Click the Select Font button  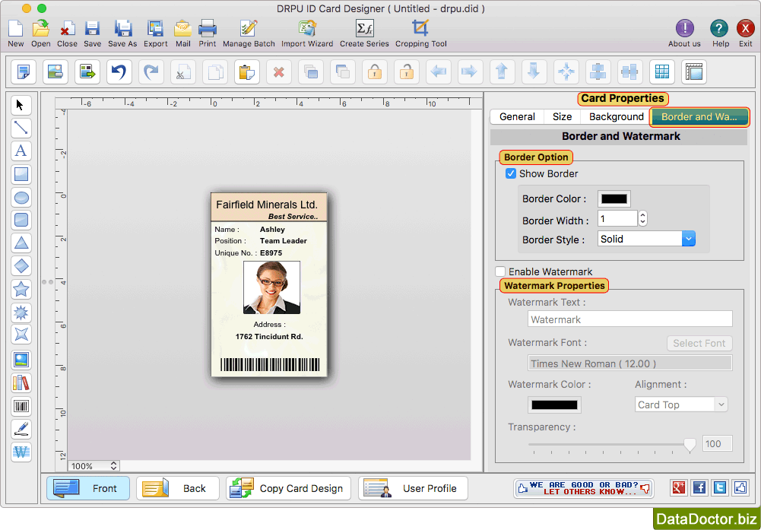699,343
